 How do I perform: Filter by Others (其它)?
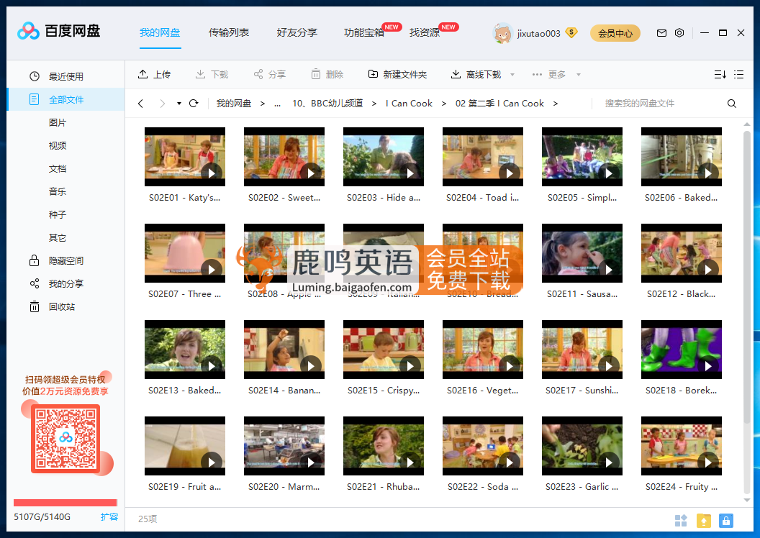tap(57, 238)
